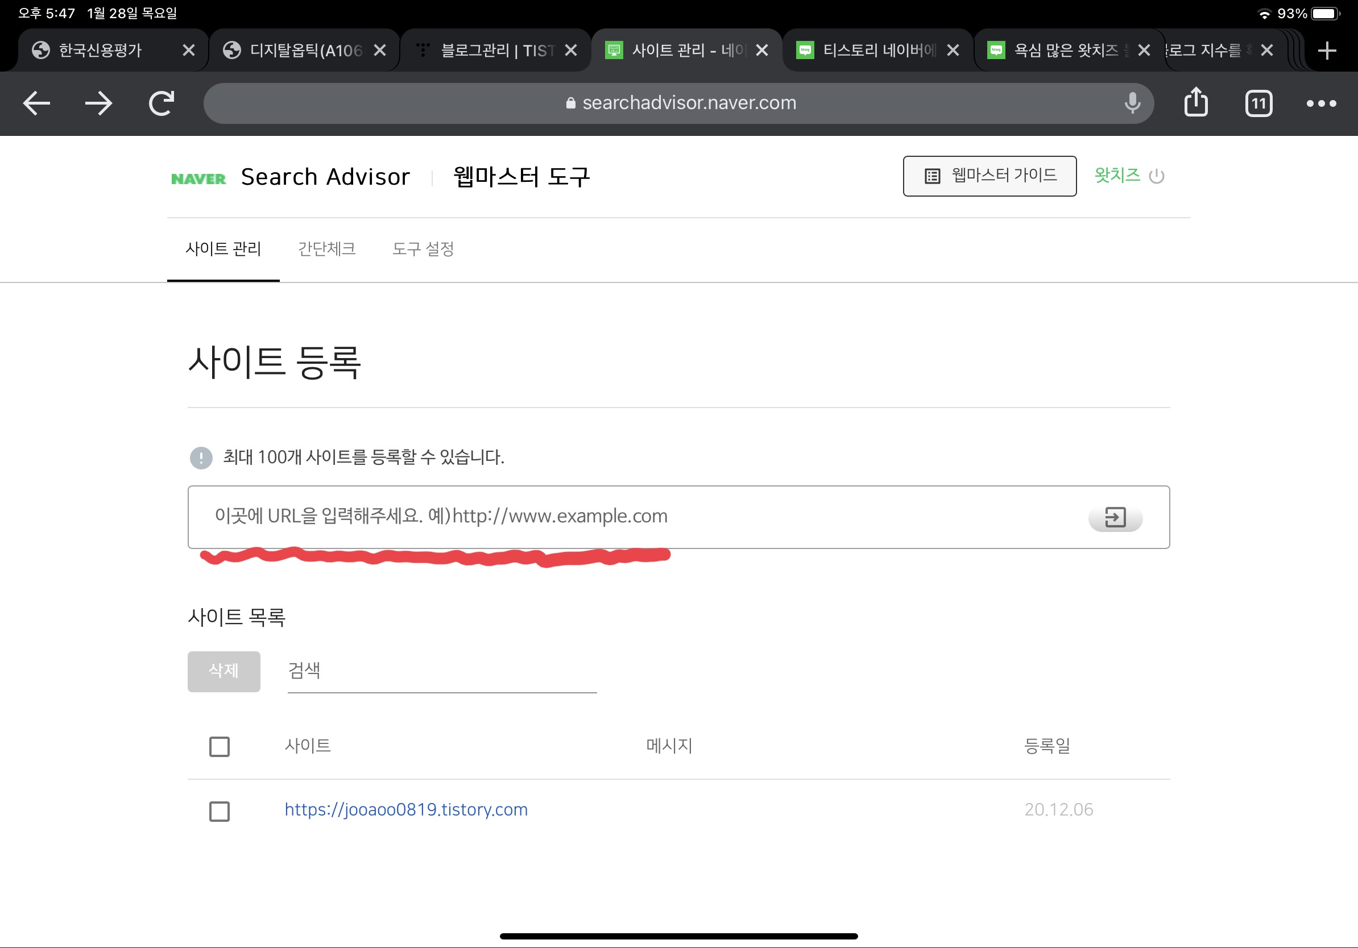
Task: Open the https://jooaoo0819.tistory.com site link
Action: pyautogui.click(x=405, y=809)
